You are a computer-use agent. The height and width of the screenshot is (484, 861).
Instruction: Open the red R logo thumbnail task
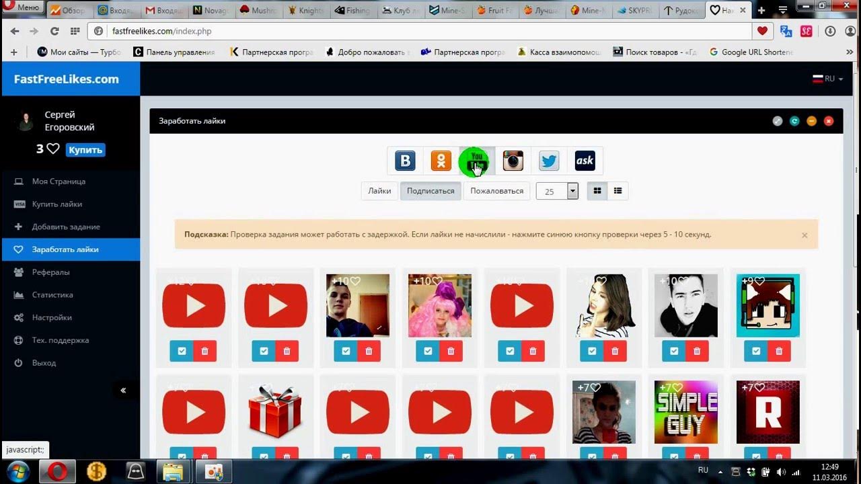(x=768, y=412)
